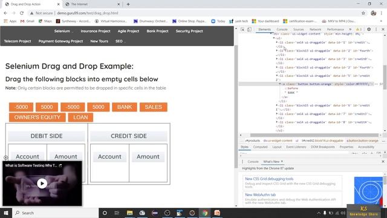Play the floating Software Testing video
The image size is (387, 218).
click(42, 183)
